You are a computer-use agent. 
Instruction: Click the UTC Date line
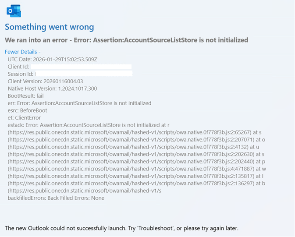pos(53,60)
